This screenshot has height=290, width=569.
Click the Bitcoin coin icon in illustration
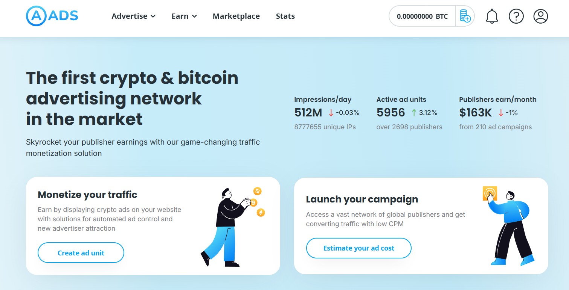point(253,203)
